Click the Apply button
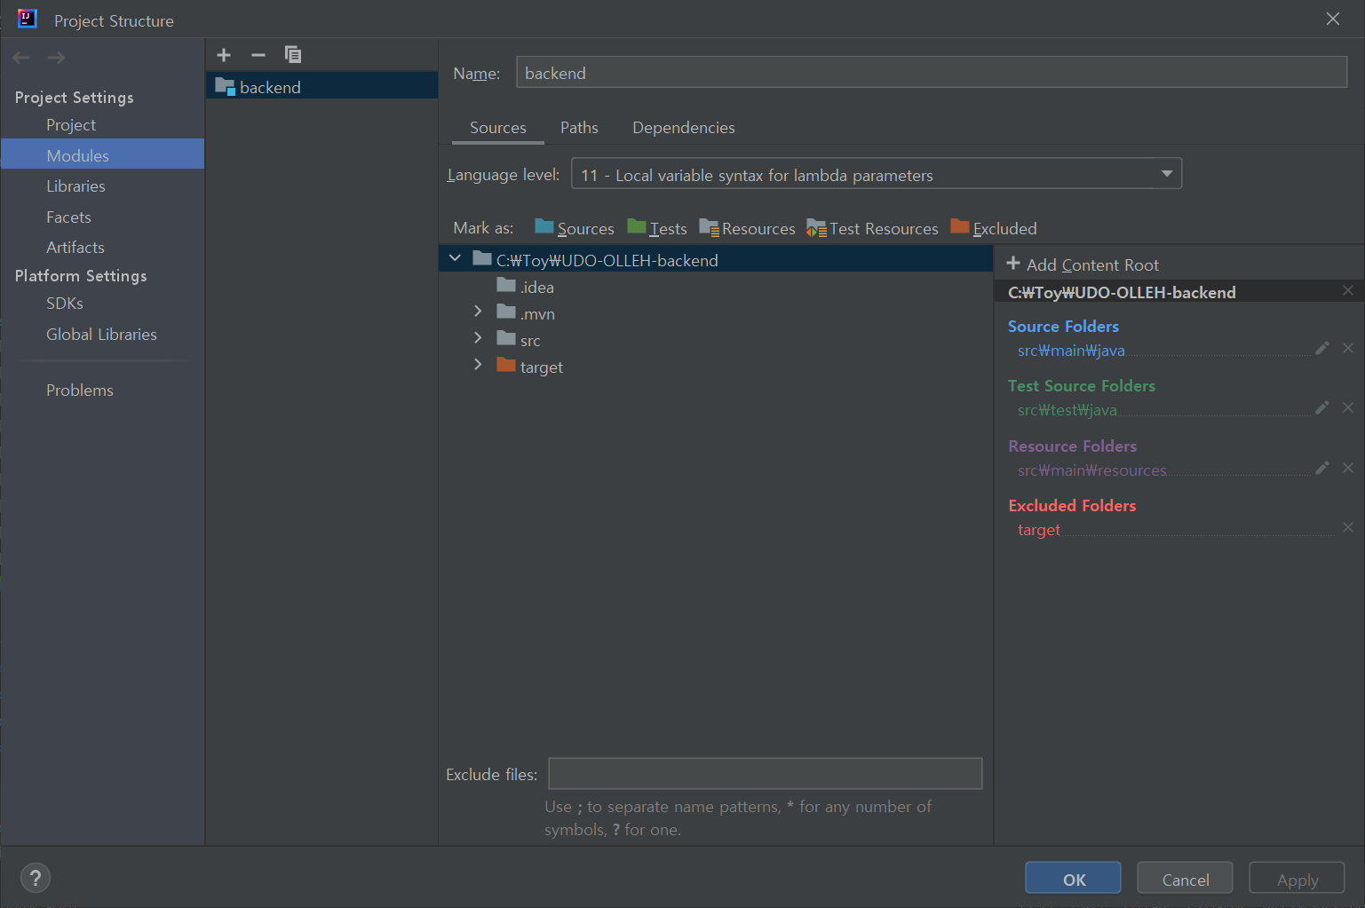1365x908 pixels. coord(1297,878)
